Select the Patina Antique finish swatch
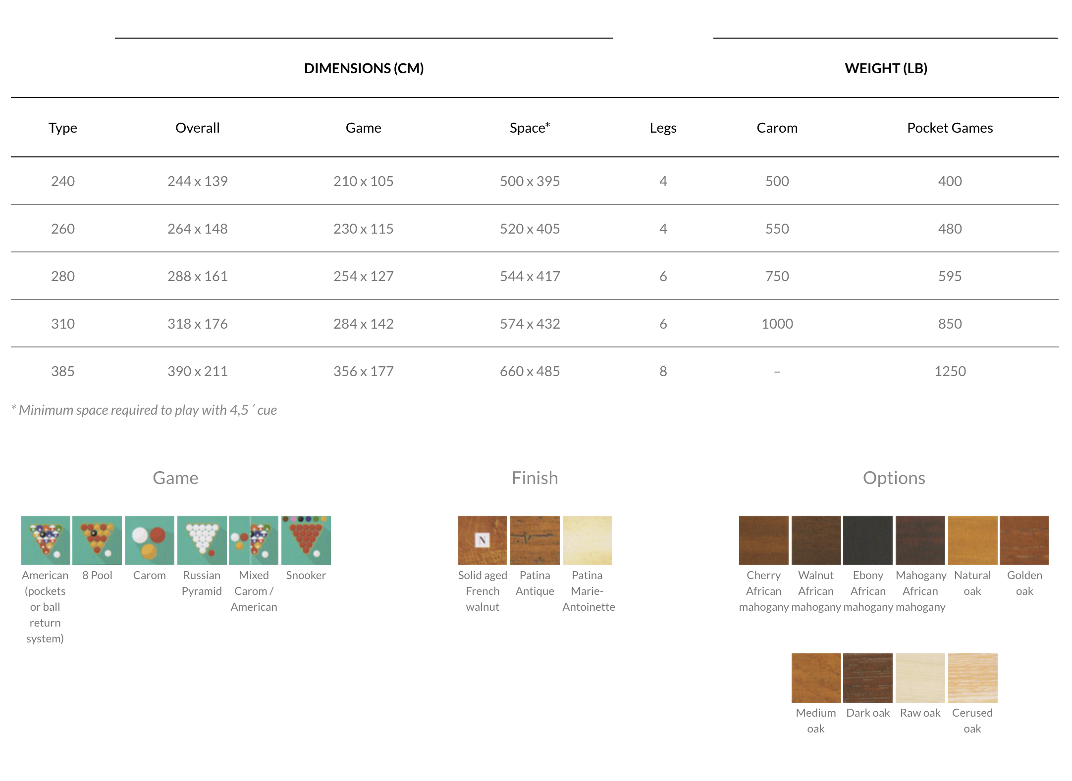The image size is (1072, 781). point(535,540)
